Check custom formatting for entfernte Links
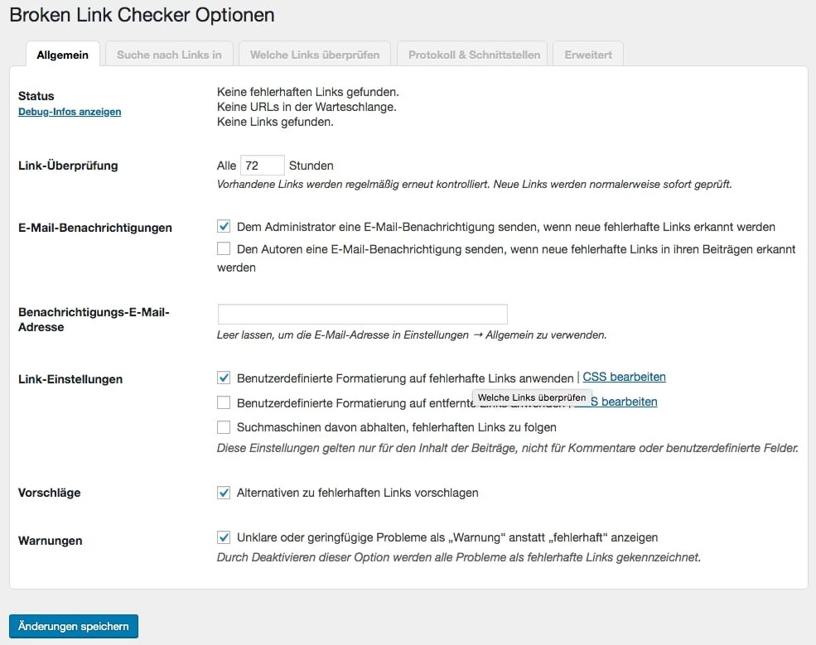The width and height of the screenshot is (816, 645). click(x=224, y=402)
